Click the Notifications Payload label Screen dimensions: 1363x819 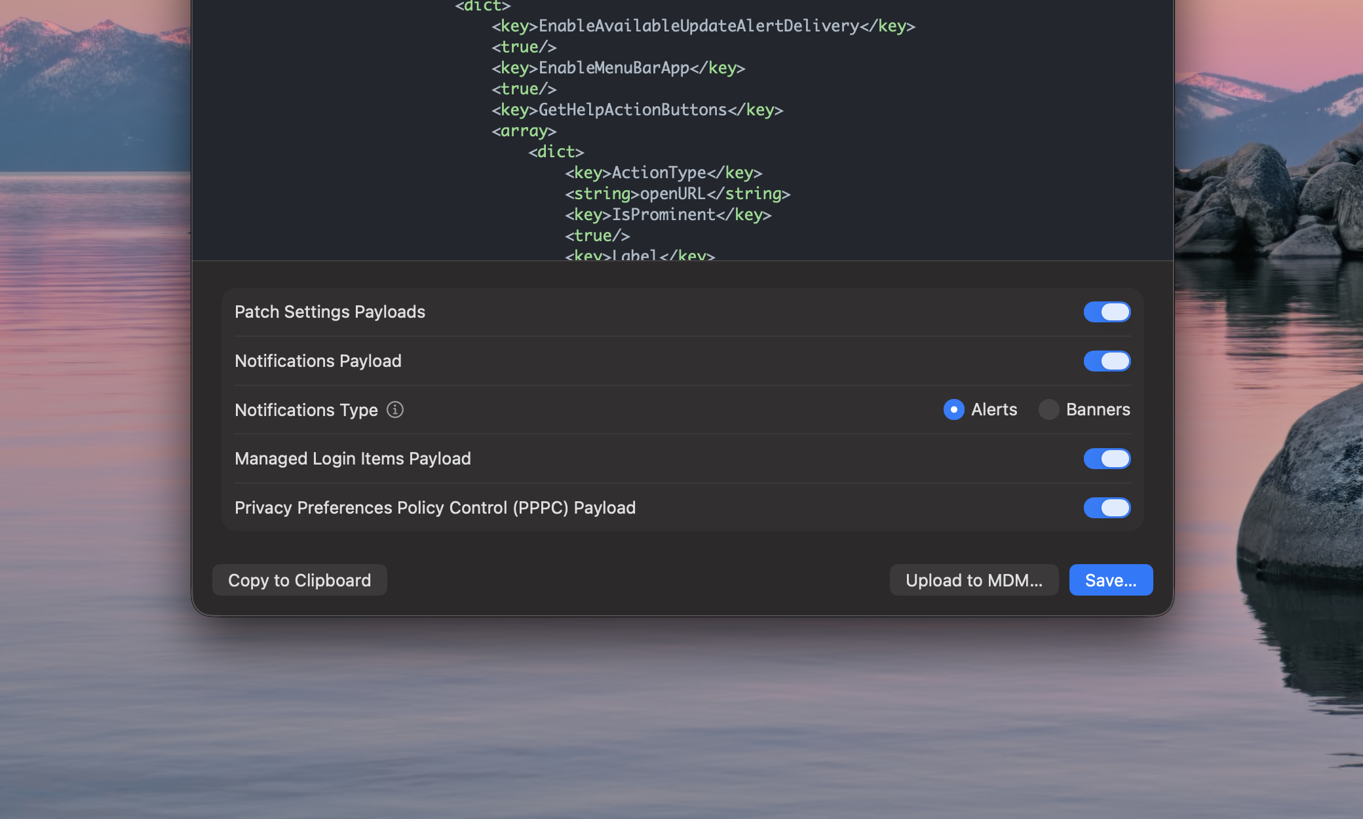(318, 361)
